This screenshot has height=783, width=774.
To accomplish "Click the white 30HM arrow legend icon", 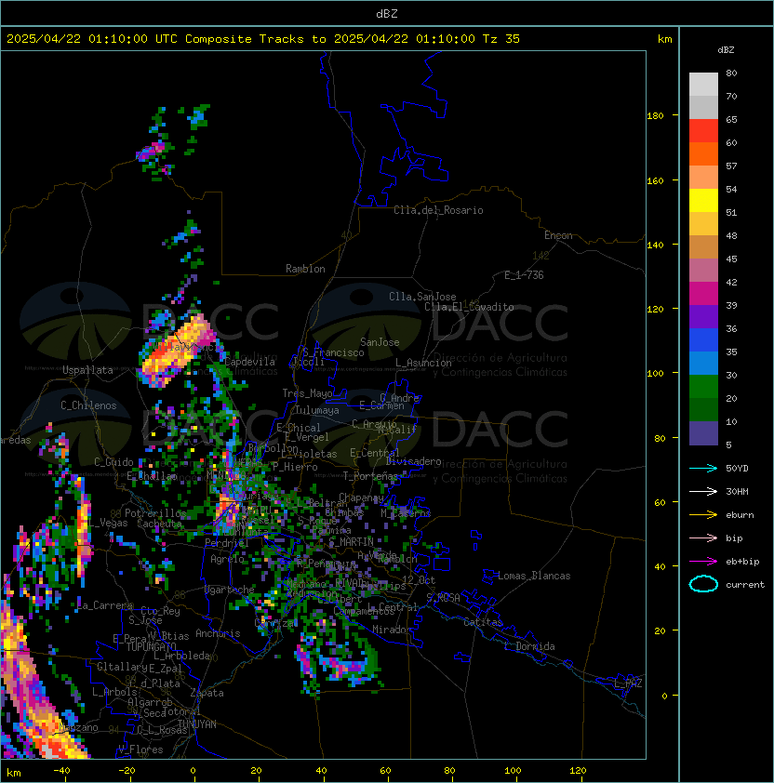I will coord(703,491).
